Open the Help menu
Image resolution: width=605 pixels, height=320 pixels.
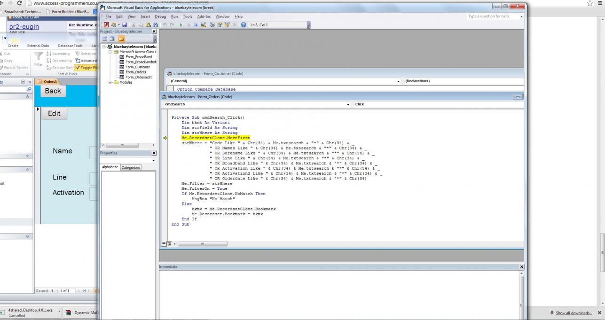tap(238, 16)
